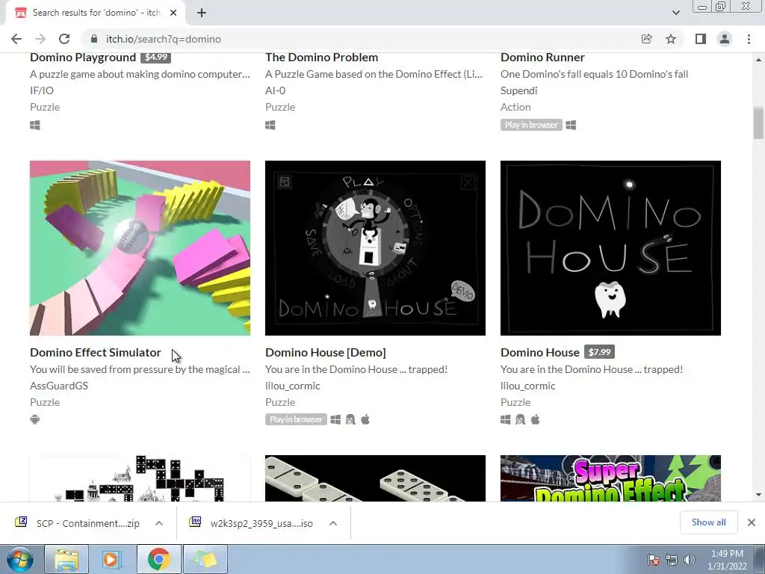Open the browser side panel

click(701, 39)
